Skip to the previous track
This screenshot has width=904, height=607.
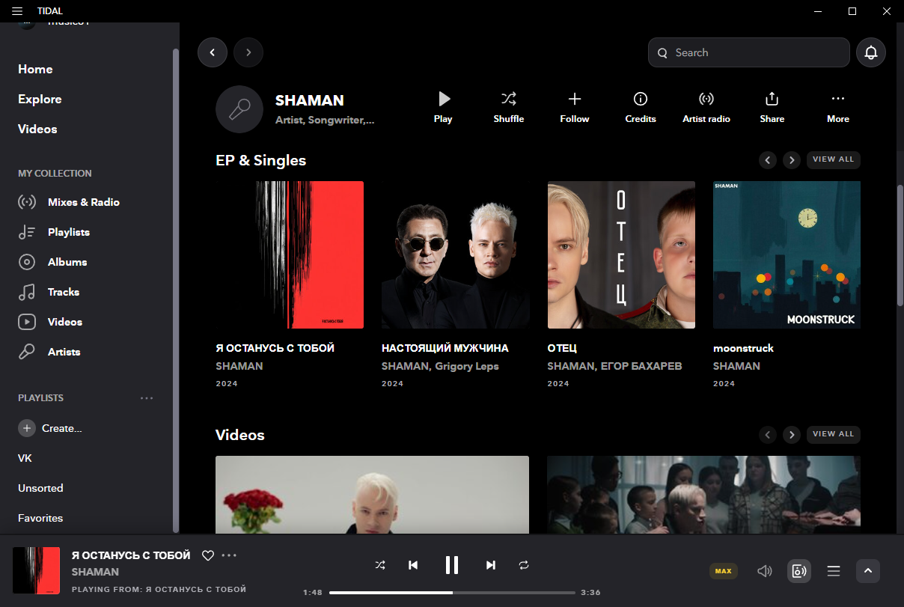coord(413,565)
